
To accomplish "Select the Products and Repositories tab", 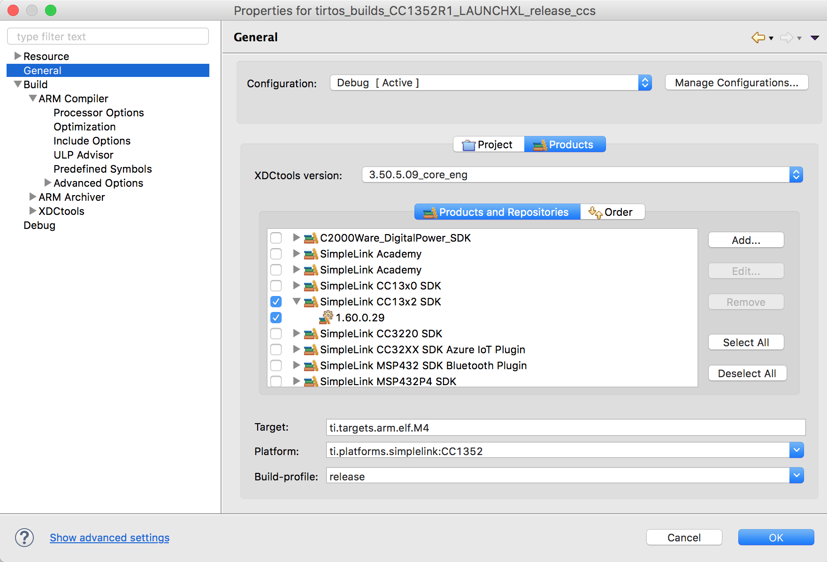I will click(x=498, y=212).
